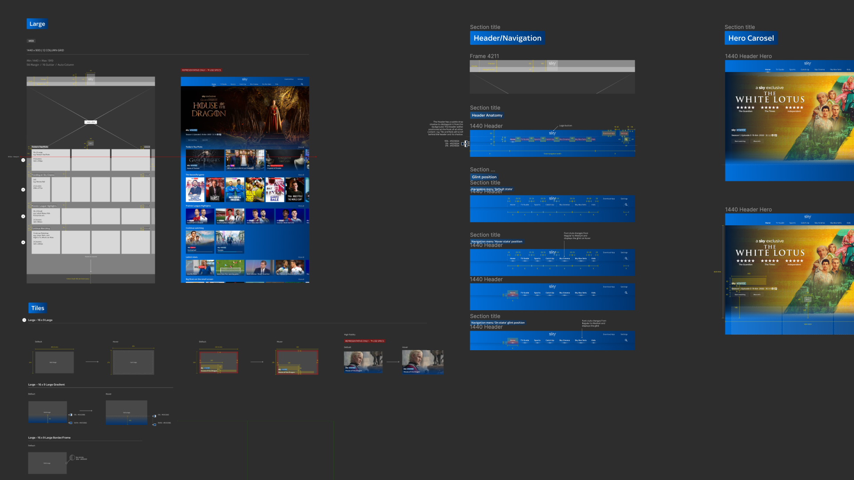Click the search icon in the House of the Dragon mockup header

302,84
